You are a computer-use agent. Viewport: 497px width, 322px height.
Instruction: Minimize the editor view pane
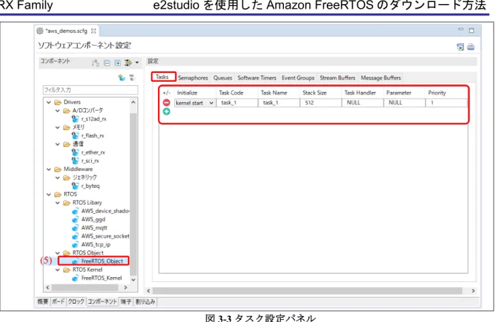click(460, 29)
